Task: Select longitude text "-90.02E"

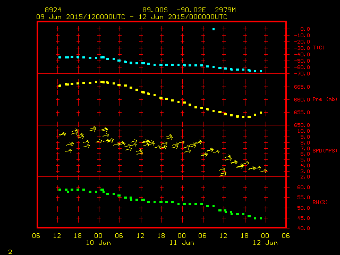Action: click(x=191, y=10)
